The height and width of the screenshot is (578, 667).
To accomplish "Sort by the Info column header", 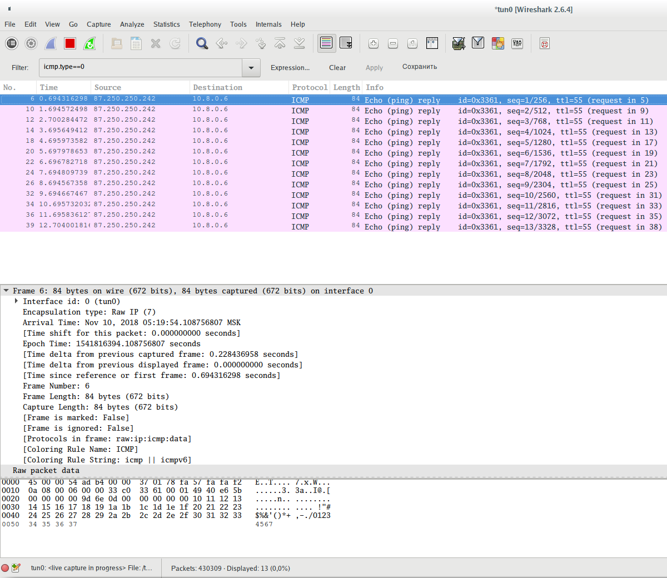I will point(514,88).
